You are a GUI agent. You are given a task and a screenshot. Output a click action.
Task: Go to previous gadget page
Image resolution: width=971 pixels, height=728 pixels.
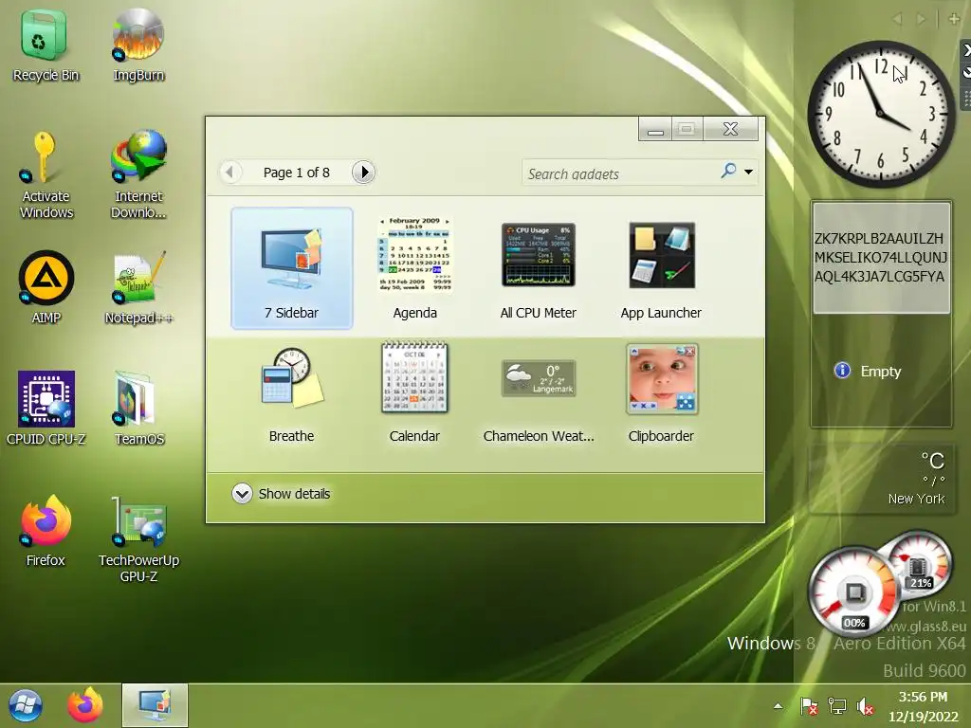(229, 173)
